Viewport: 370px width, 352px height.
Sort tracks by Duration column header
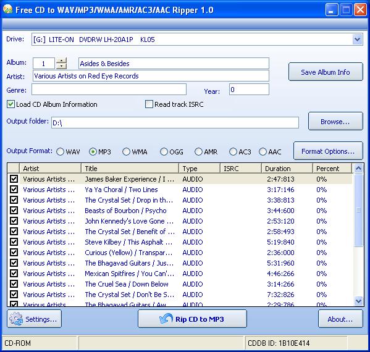[x=287, y=169]
